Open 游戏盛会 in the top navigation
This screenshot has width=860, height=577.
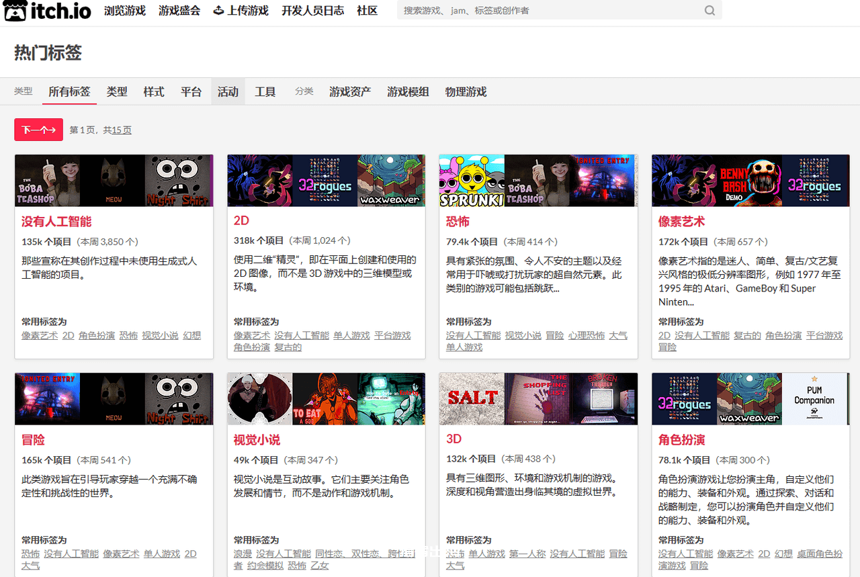[x=179, y=11]
